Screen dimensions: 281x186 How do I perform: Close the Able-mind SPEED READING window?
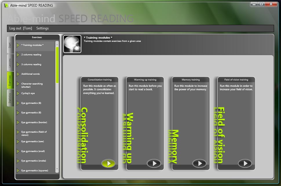click(x=271, y=4)
